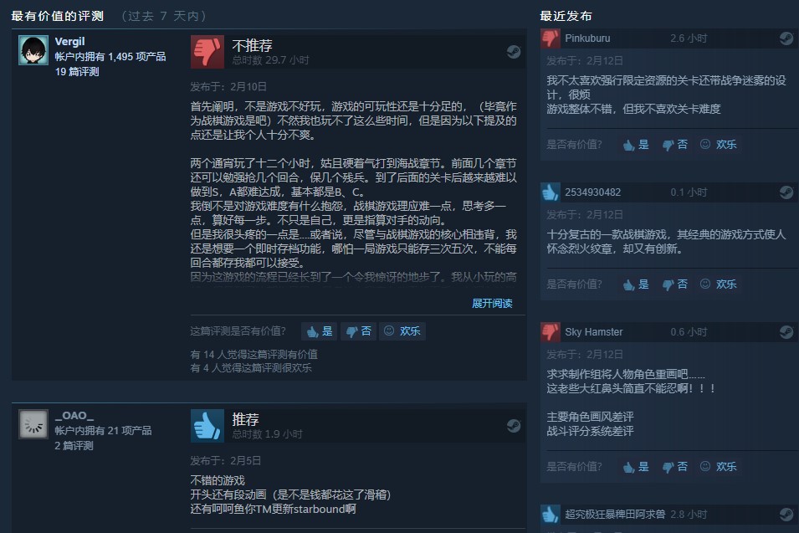This screenshot has width=799, height=533.
Task: Rate Vergil's review as funny with 欢乐
Action: coord(402,331)
